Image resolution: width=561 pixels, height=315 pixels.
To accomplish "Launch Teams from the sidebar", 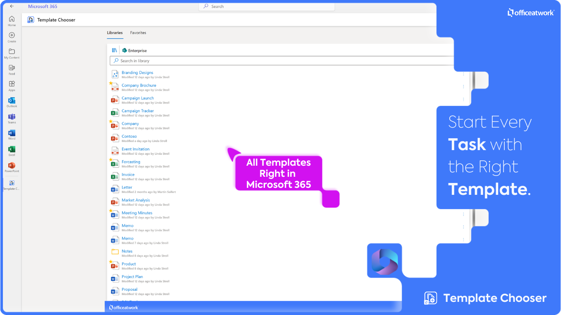I will (x=12, y=119).
